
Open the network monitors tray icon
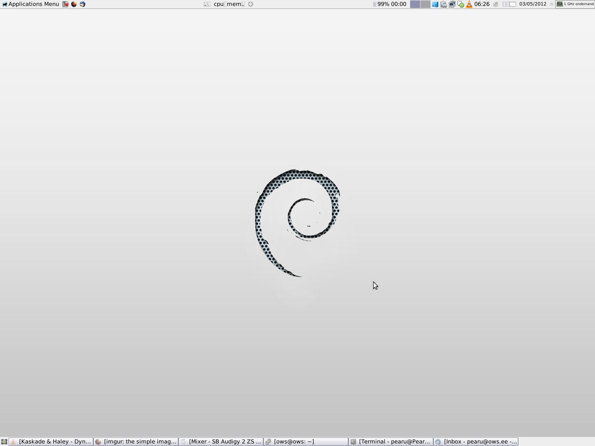[x=452, y=4]
